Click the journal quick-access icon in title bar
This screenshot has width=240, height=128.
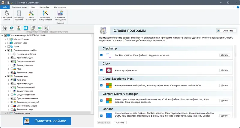(x=8, y=3)
